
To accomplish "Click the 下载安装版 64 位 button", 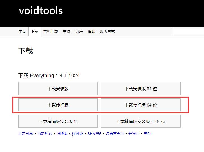I will (x=141, y=89).
